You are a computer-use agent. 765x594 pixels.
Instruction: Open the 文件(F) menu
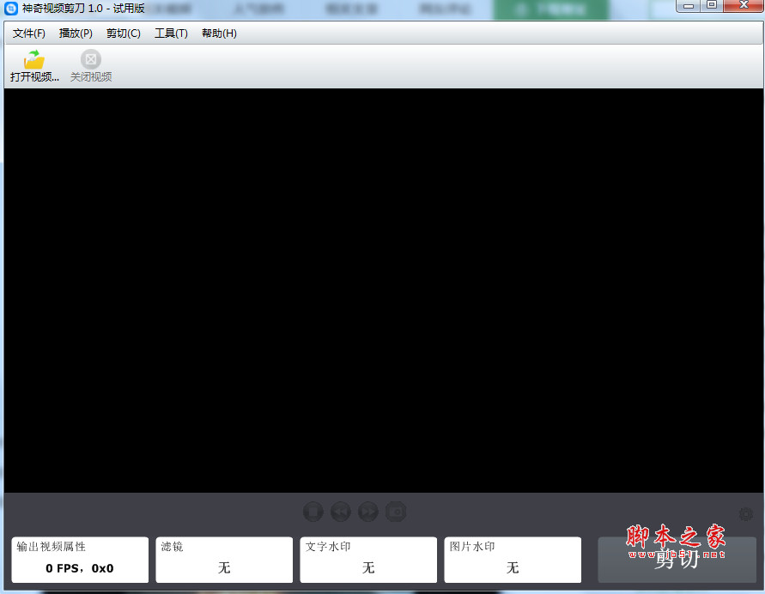coord(27,33)
